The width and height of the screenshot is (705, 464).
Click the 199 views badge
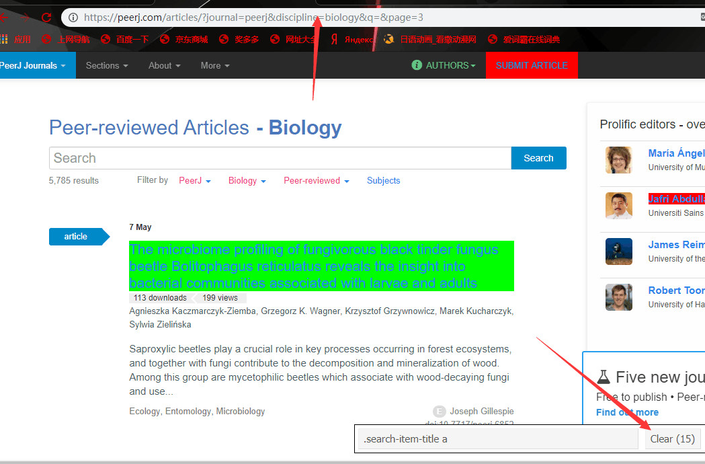pyautogui.click(x=220, y=297)
